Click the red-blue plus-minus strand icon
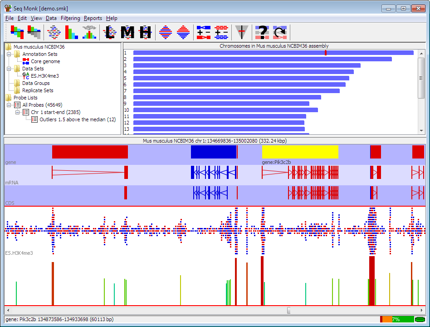Viewport: 430px width, 327px height. pos(204,32)
